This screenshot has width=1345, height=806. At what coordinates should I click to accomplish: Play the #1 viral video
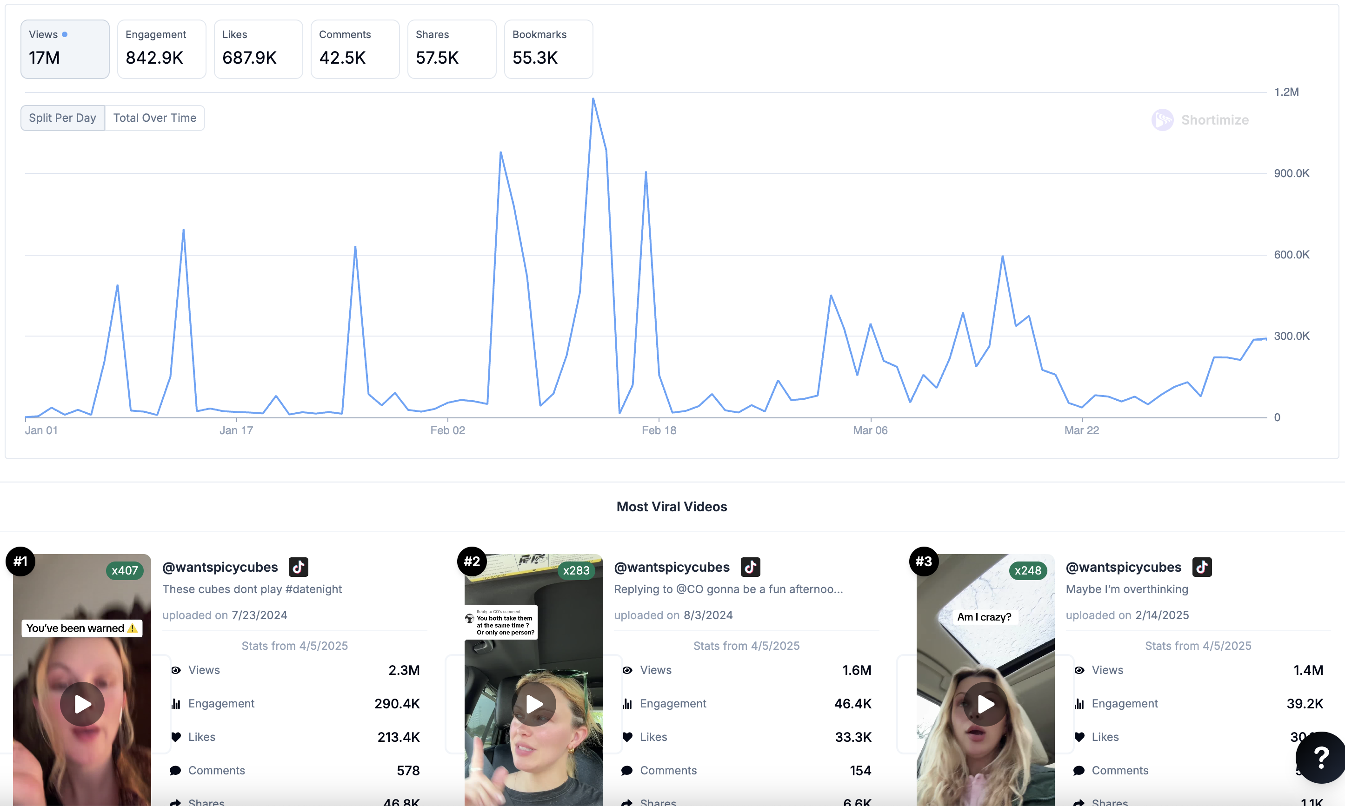[x=82, y=704]
